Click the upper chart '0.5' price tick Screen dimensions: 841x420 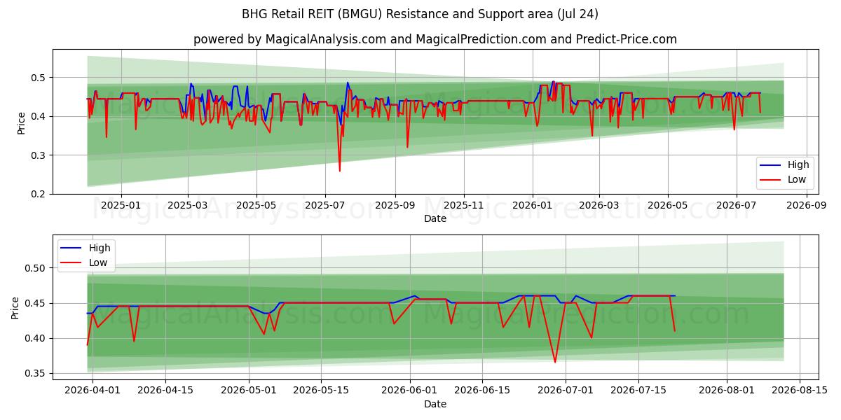pyautogui.click(x=39, y=77)
